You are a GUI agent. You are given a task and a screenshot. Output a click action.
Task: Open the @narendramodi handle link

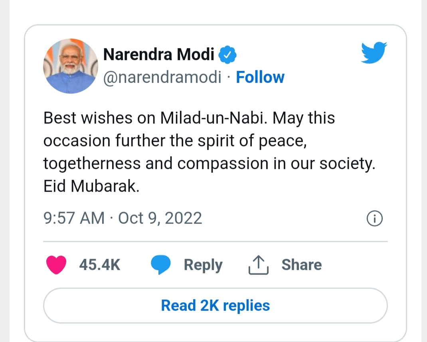point(162,77)
